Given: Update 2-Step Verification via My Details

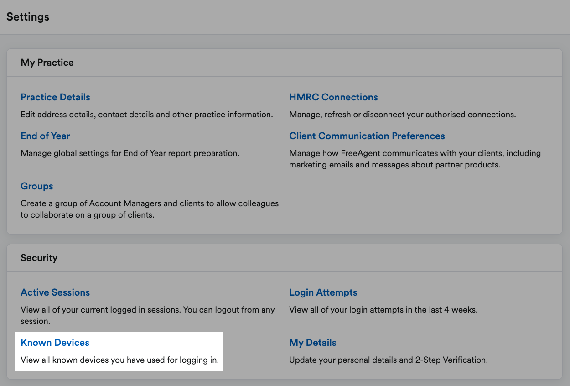Looking at the screenshot, I should click(x=312, y=342).
